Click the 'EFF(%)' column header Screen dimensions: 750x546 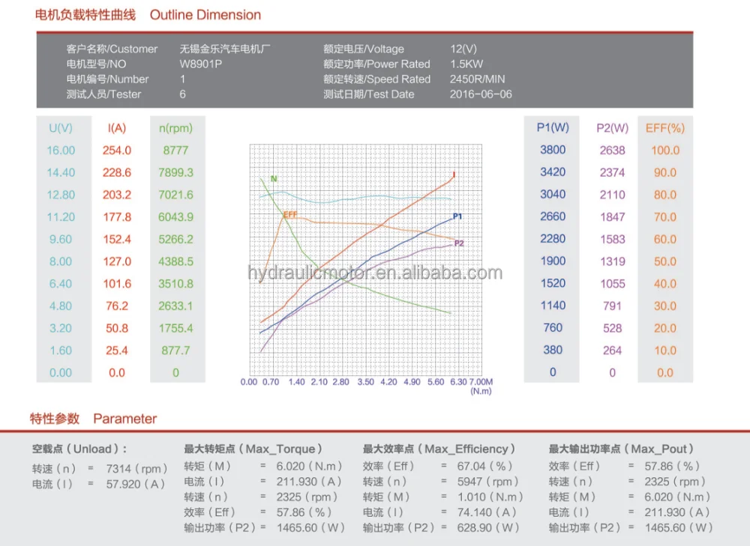664,128
